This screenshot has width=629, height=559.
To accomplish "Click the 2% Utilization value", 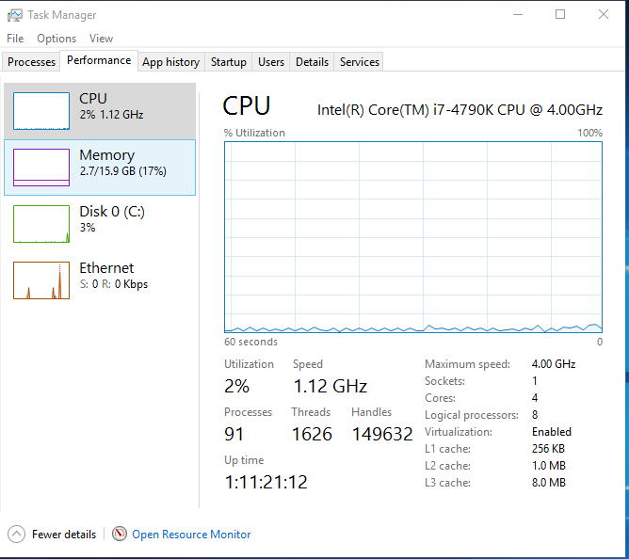I will click(236, 386).
